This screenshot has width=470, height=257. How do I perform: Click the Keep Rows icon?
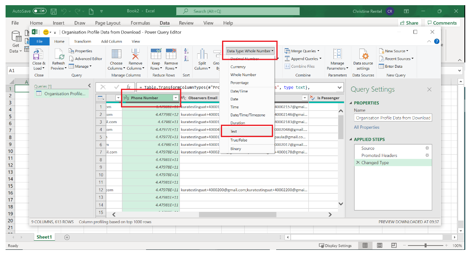[x=156, y=54]
